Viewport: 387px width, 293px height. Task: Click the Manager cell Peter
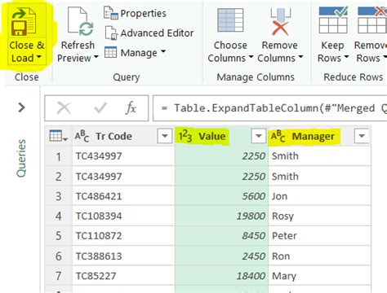319,235
